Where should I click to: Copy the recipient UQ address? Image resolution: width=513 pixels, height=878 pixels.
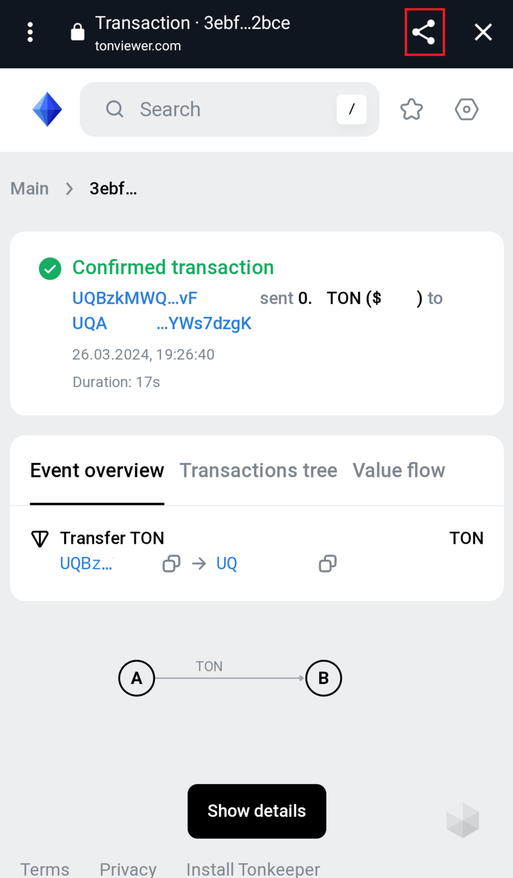coord(328,564)
